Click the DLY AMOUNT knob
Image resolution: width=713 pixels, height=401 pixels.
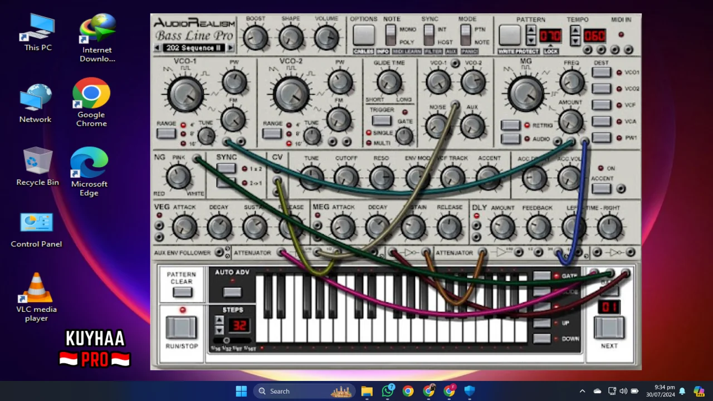[502, 227]
